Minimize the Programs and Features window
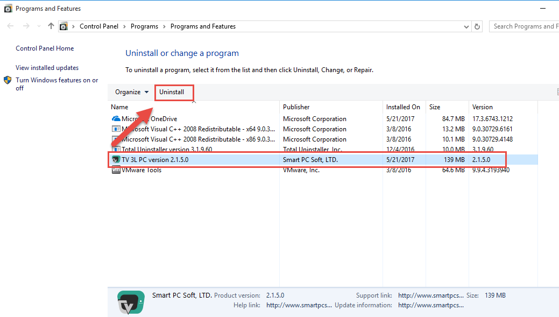The height and width of the screenshot is (317, 559). click(x=543, y=8)
